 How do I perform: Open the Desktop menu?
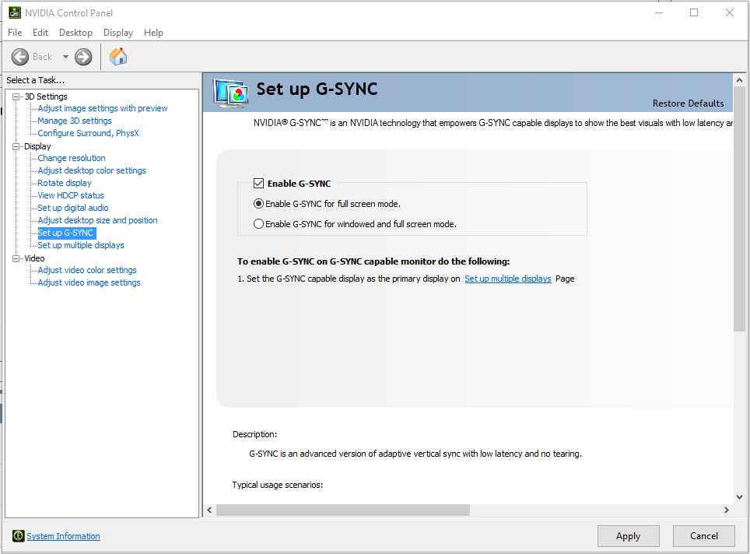pyautogui.click(x=75, y=33)
